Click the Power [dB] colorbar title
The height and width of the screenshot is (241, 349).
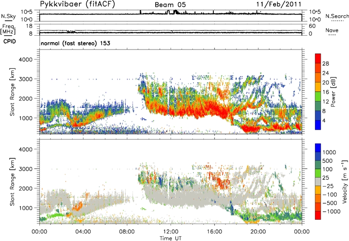[333, 92]
